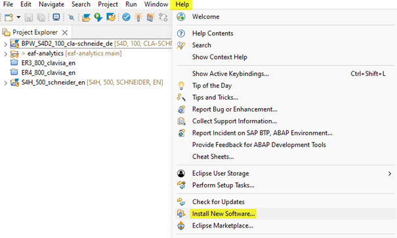
Task: Click the blue monitor toolbar icon
Action: (56, 17)
